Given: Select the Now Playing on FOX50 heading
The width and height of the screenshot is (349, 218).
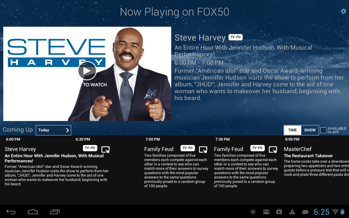Looking at the screenshot, I should click(174, 12).
